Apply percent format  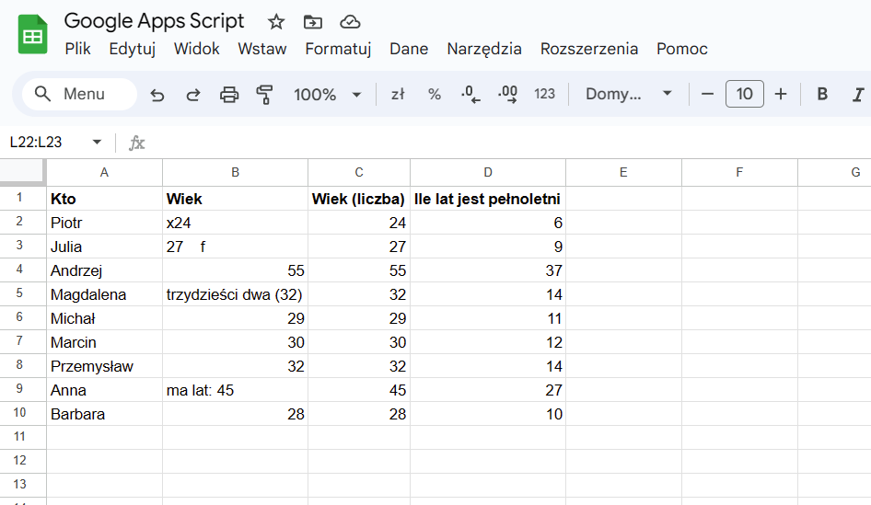[435, 95]
